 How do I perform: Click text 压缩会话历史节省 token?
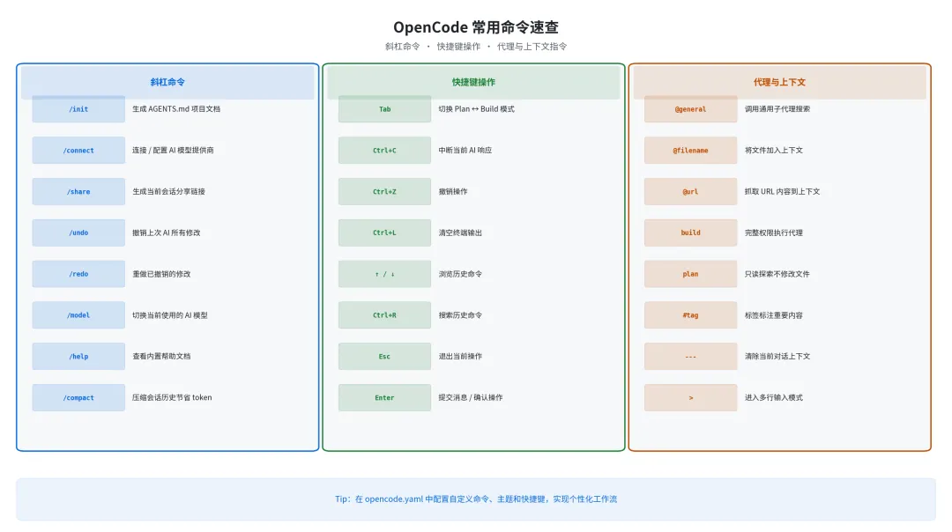(172, 398)
